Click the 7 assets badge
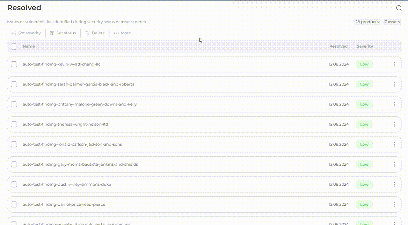Viewport: 408px width, 225px height. 392,22
